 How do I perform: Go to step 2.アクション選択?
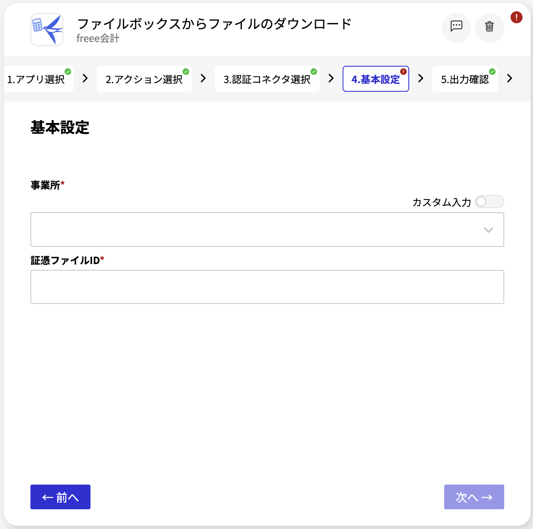144,79
